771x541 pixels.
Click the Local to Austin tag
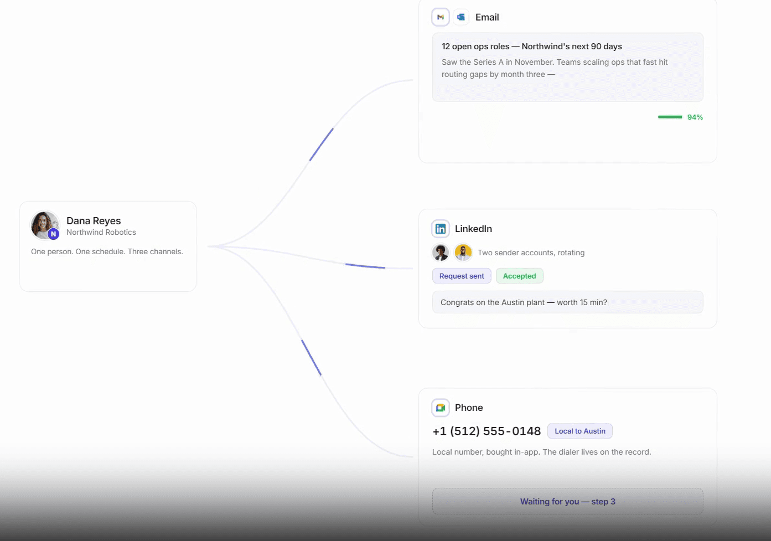click(x=580, y=431)
